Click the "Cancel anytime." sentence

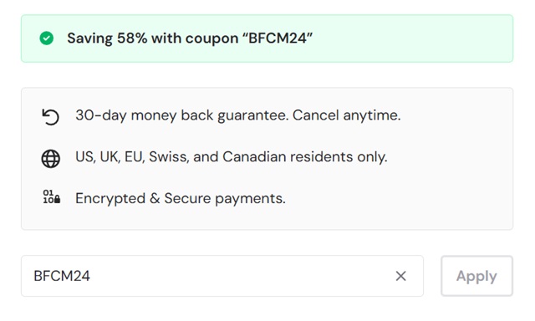click(346, 115)
